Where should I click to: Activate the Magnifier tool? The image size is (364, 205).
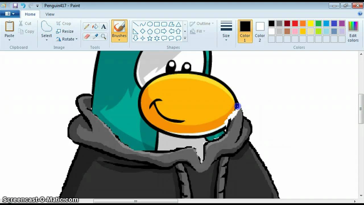tap(103, 36)
